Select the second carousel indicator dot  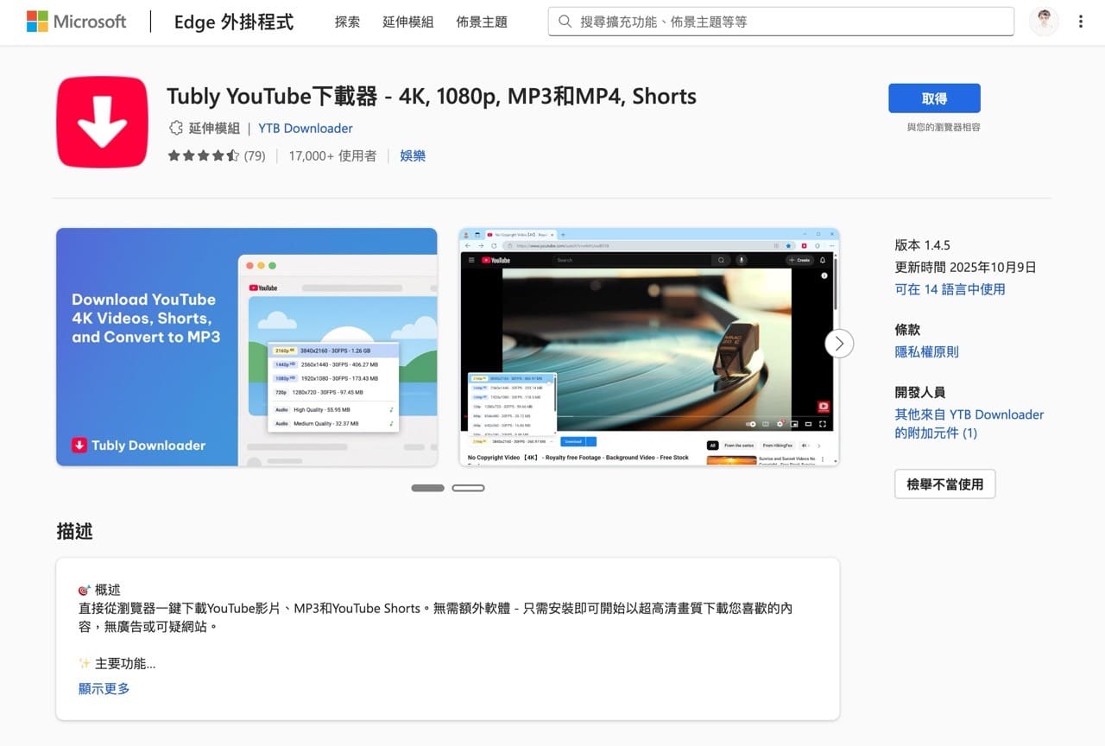[469, 488]
